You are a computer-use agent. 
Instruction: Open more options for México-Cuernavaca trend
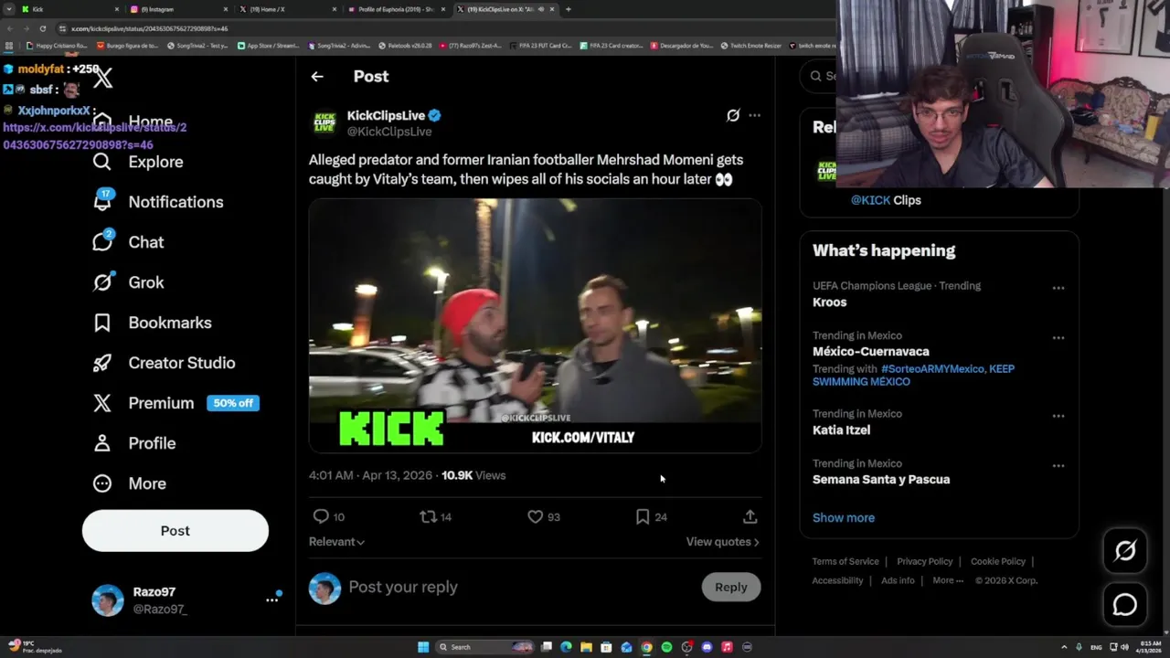1058,338
